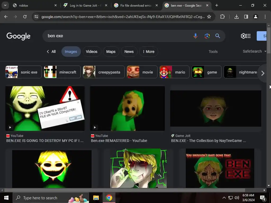Close the Log in to Game Jolt tab
Screen dimensions: 271x203
click(x=106, y=5)
